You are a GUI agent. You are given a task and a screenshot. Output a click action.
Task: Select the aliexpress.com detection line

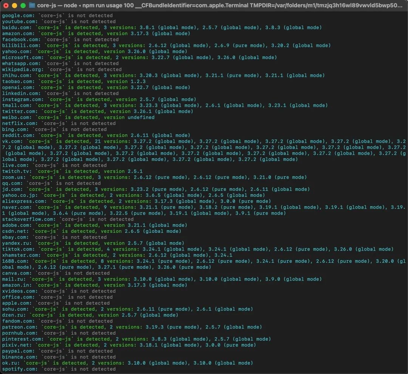pyautogui.click(x=137, y=202)
